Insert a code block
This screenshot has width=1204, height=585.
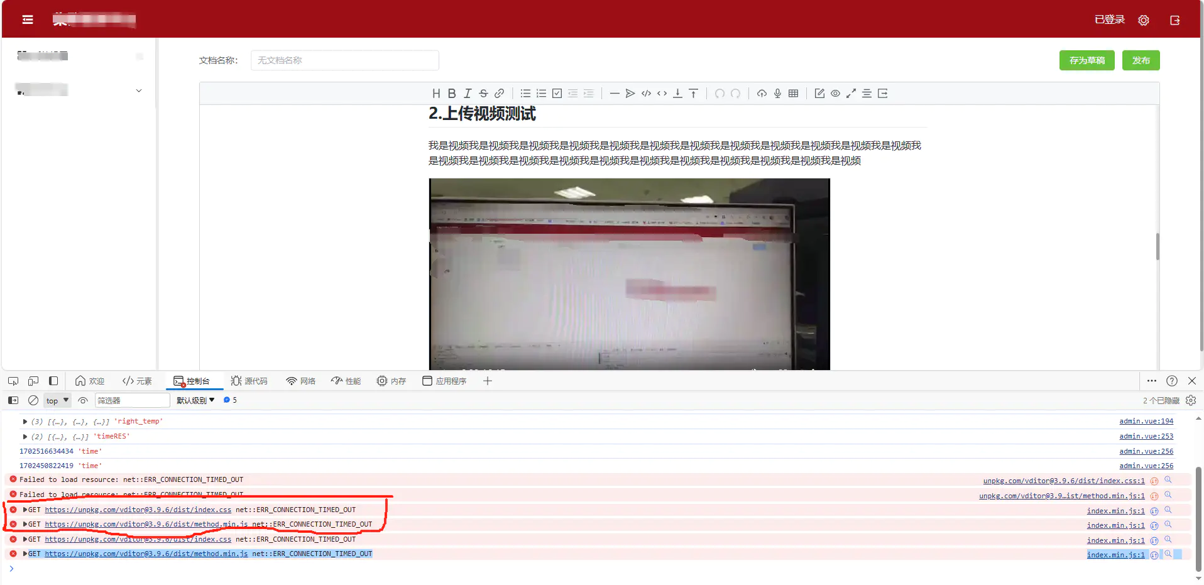point(646,94)
